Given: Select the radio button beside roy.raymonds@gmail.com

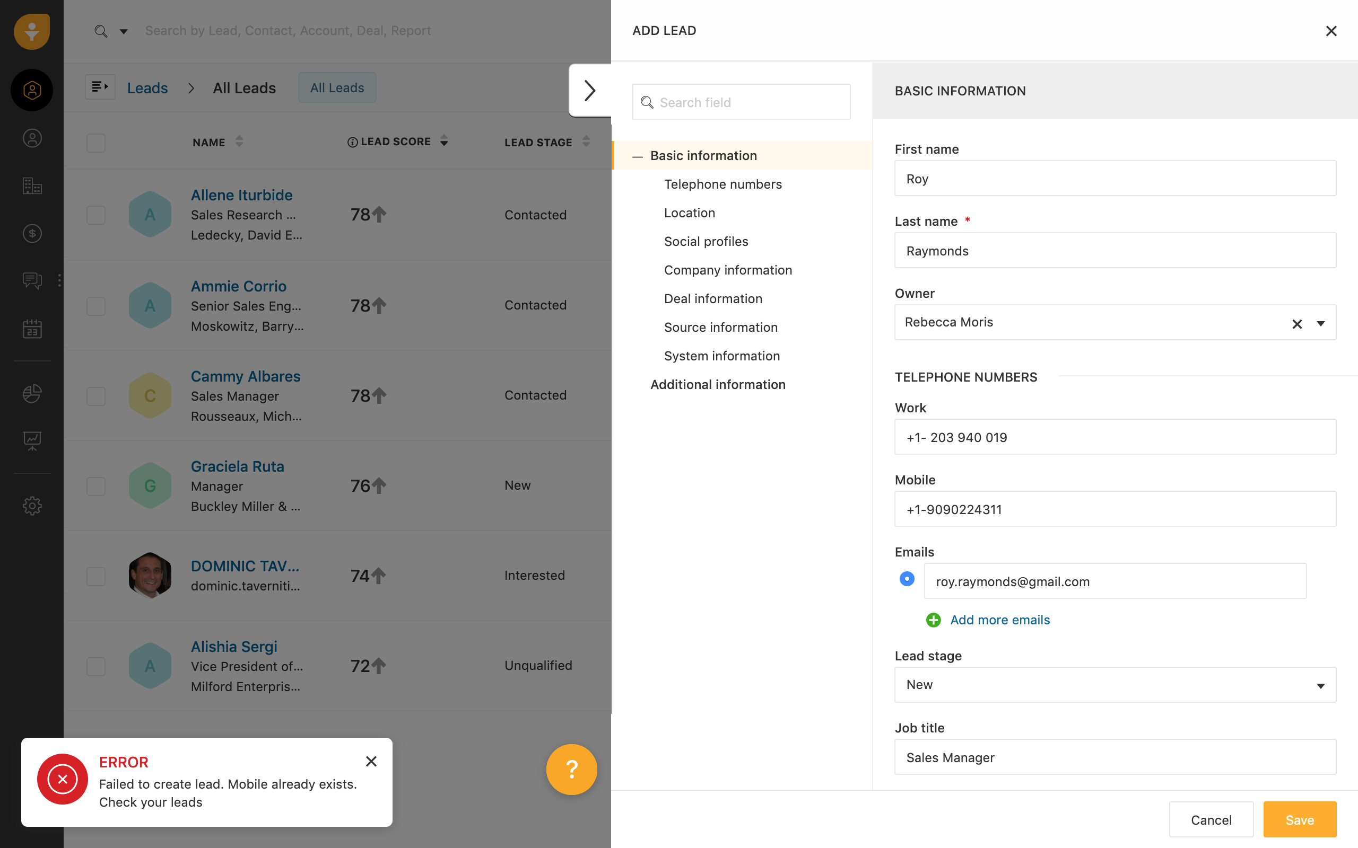Looking at the screenshot, I should [x=906, y=578].
